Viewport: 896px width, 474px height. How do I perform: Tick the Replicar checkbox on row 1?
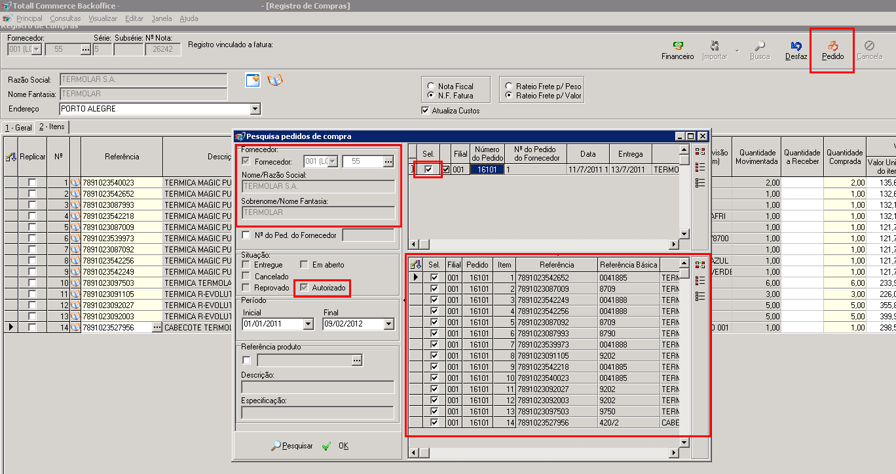tap(32, 183)
